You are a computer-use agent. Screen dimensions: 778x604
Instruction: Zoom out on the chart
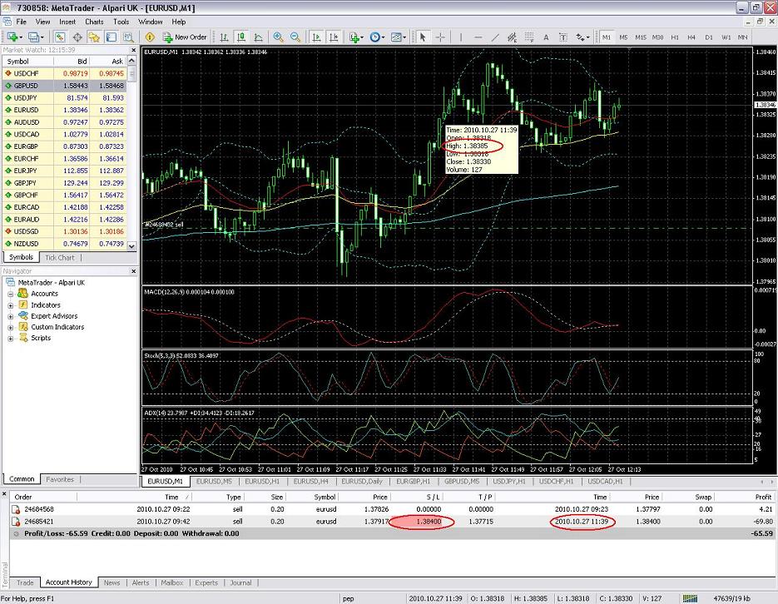[x=295, y=37]
